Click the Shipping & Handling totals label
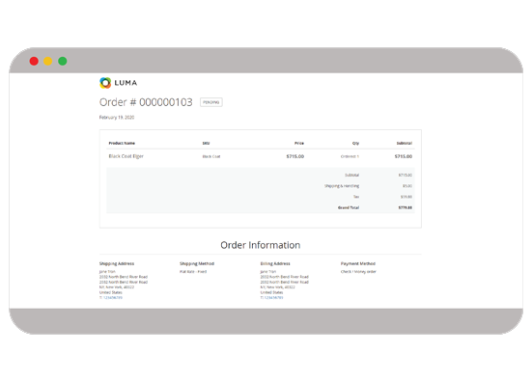The image size is (532, 381). (x=342, y=186)
